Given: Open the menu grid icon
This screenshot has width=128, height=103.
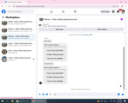Looking at the screenshot, I should [113, 12].
